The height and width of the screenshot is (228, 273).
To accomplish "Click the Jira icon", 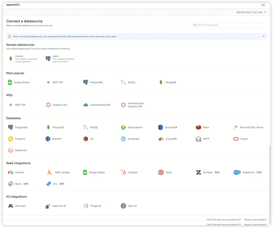I will click(48, 184).
